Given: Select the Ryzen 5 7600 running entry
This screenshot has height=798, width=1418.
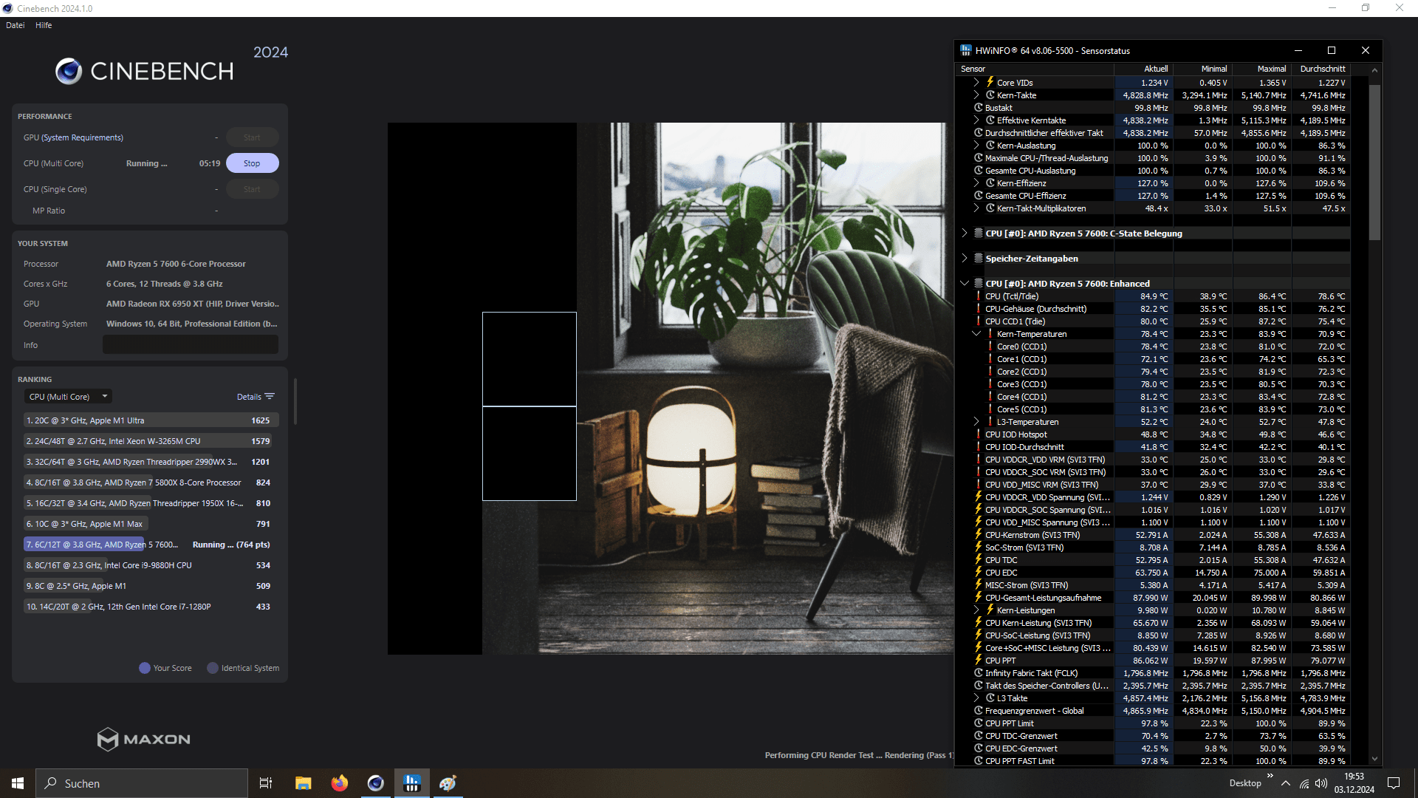Looking at the screenshot, I should (x=151, y=545).
